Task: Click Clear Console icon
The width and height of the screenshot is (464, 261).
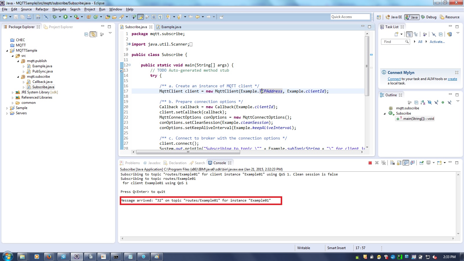Action: [392, 163]
